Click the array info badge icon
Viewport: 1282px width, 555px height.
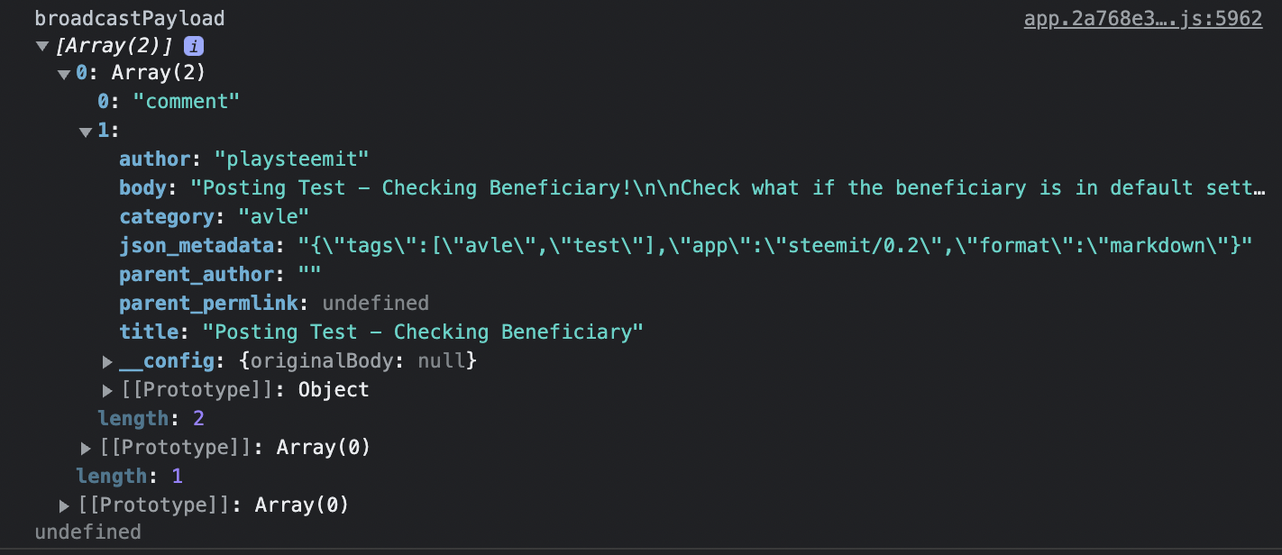coord(194,46)
